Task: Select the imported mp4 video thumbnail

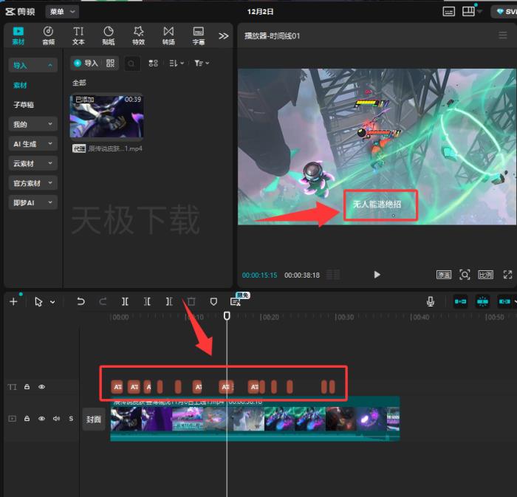Action: click(106, 116)
